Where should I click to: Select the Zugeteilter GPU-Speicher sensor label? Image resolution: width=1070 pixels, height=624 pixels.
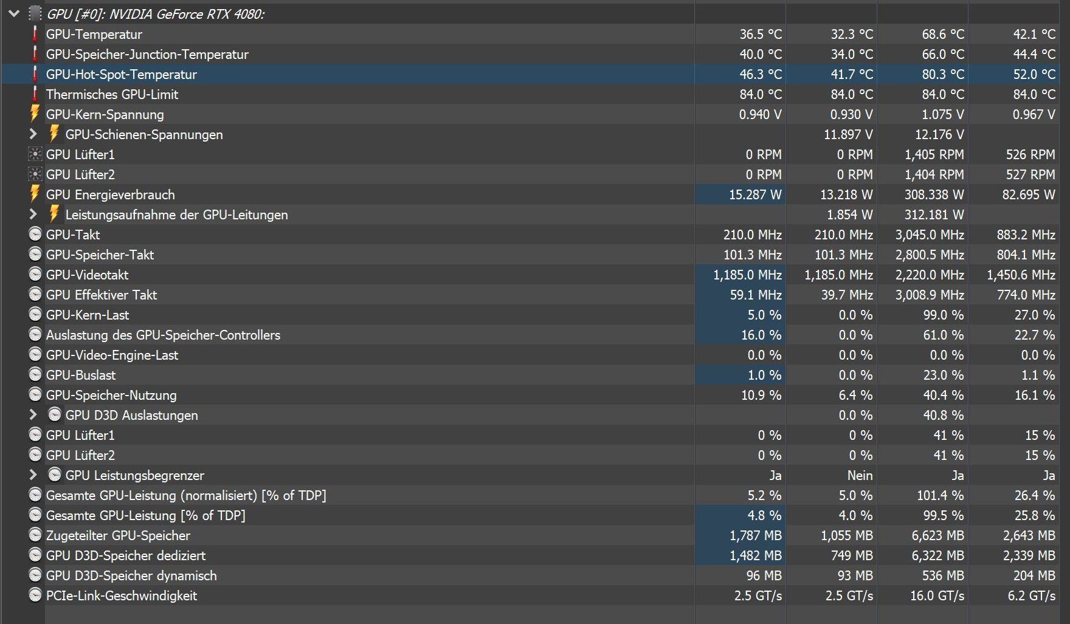118,536
